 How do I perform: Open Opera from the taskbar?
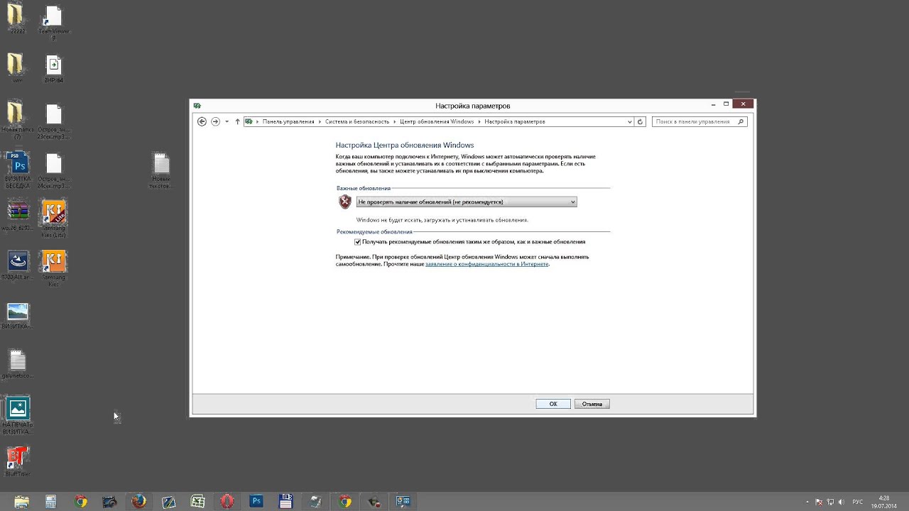click(227, 502)
